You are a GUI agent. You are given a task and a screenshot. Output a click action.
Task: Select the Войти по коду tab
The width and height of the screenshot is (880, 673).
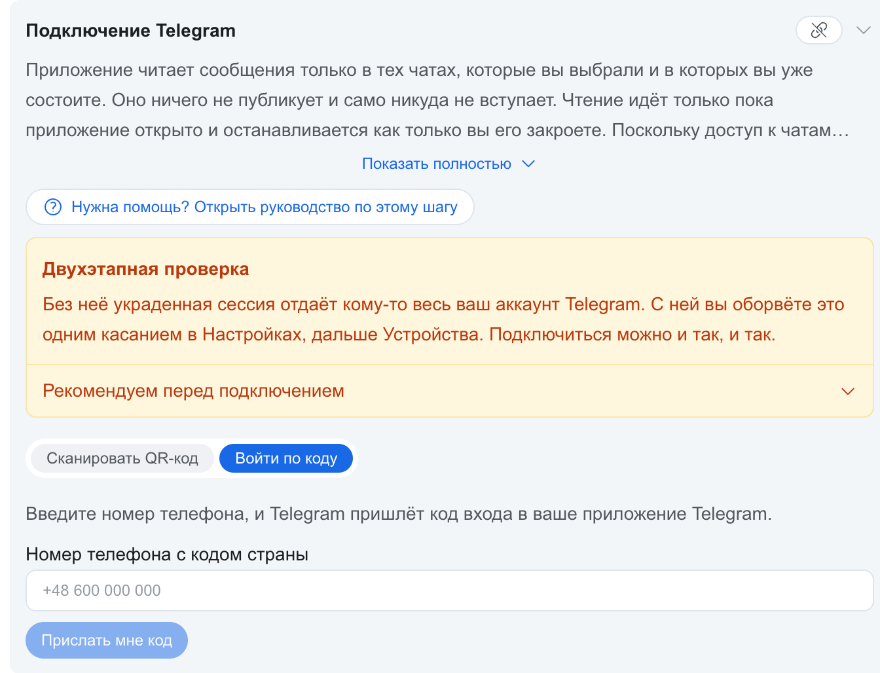tap(286, 458)
